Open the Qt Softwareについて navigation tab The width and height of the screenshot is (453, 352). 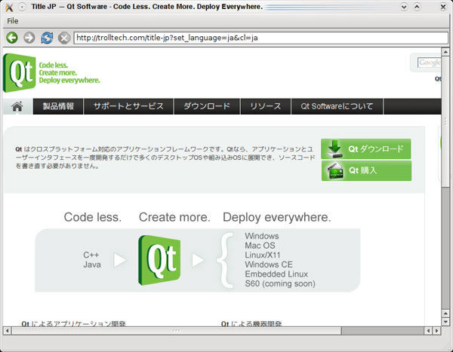click(337, 106)
